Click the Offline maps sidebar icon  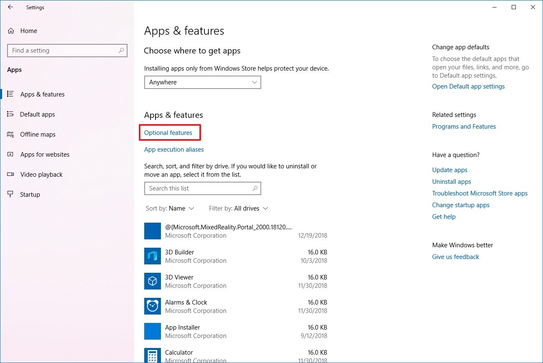pyautogui.click(x=12, y=134)
